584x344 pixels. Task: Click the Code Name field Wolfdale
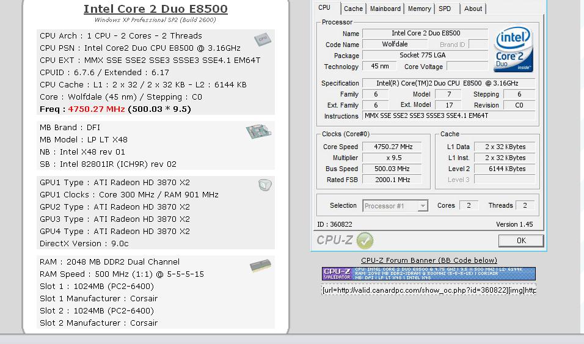coord(395,44)
